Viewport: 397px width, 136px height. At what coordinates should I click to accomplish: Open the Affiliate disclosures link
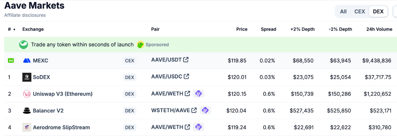click(x=25, y=15)
